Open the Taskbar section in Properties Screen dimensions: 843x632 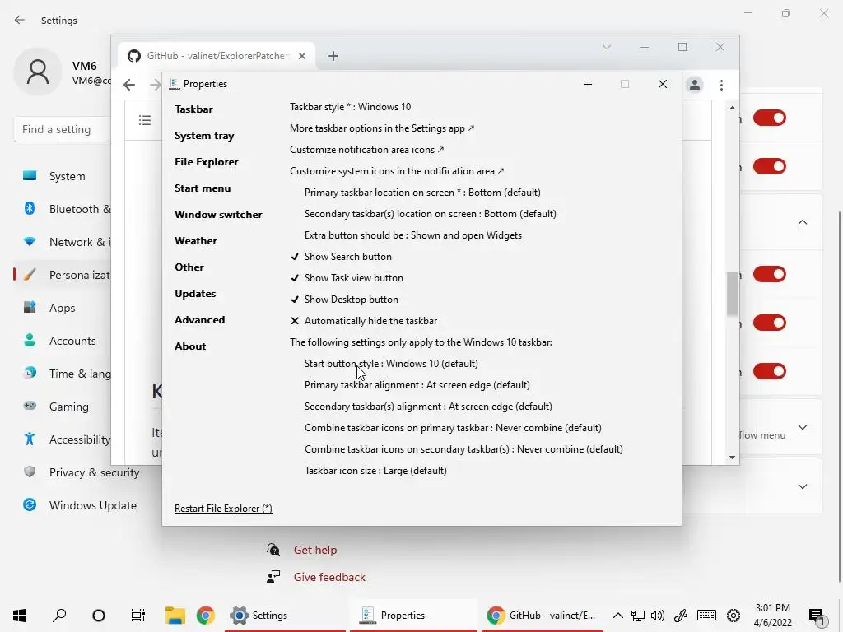click(193, 109)
